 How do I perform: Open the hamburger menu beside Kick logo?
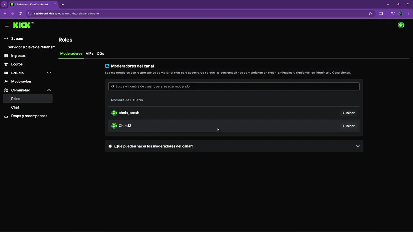coord(7,25)
